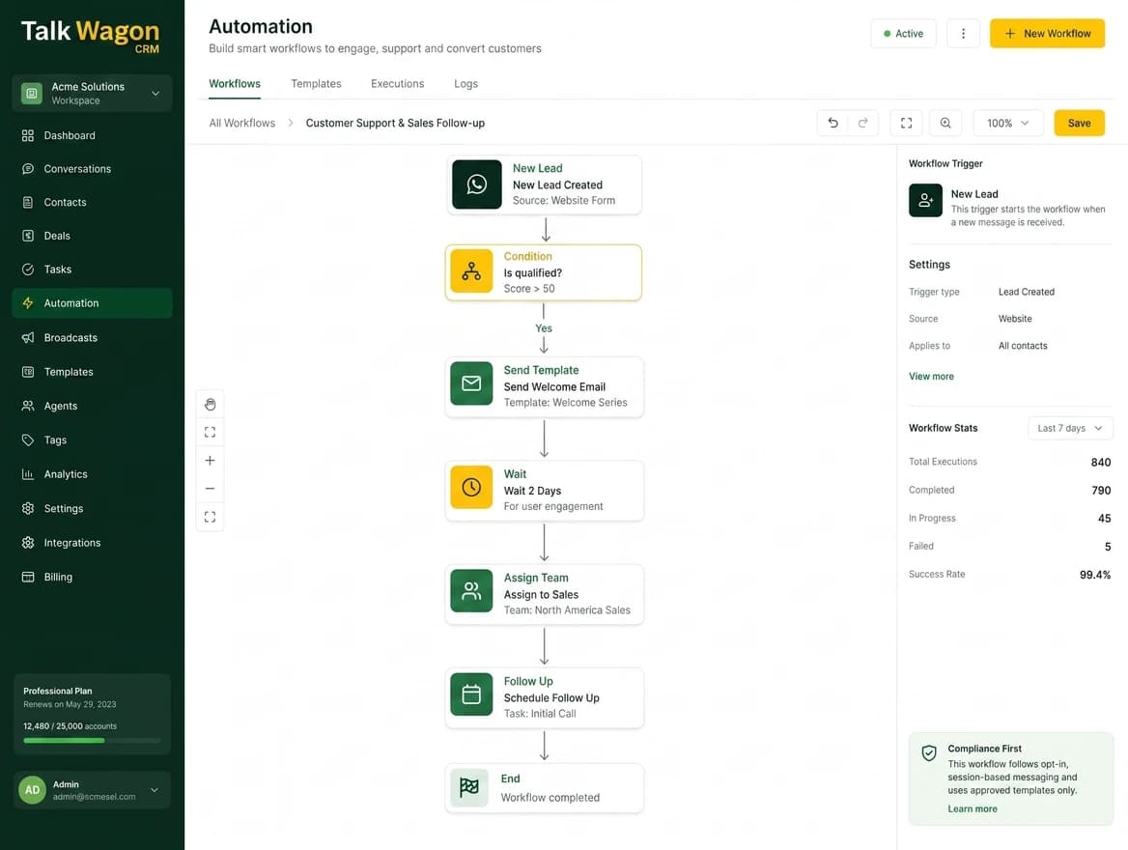Image resolution: width=1128 pixels, height=850 pixels.
Task: Switch to the Workflows tab
Action: click(235, 84)
